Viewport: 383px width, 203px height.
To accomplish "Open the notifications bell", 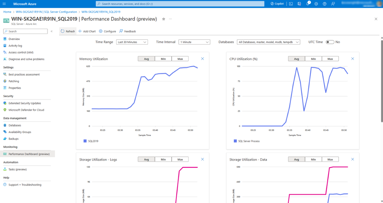I will point(308,4).
